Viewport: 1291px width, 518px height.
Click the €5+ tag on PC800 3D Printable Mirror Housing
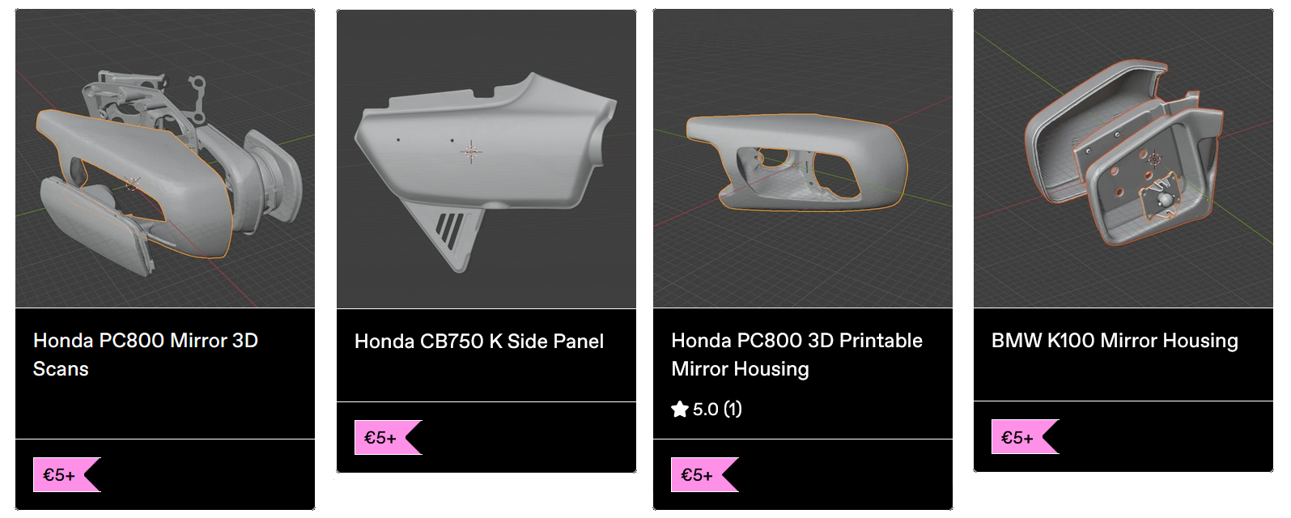point(698,475)
